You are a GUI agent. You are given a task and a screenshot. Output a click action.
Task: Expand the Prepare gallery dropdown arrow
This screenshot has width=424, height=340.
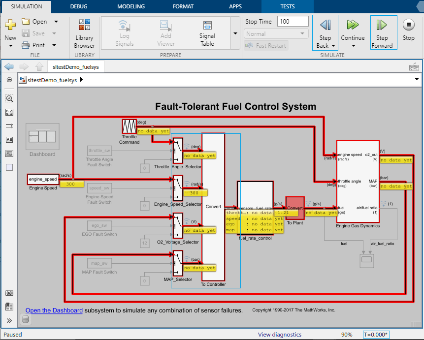tap(235, 33)
